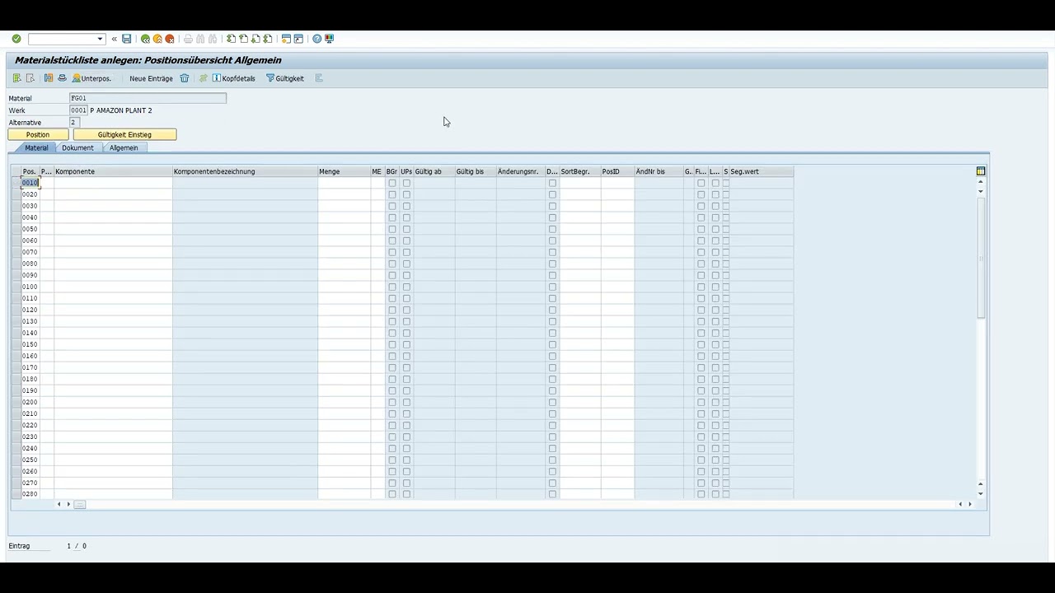Click the green arrows icon next to trash
The image size is (1055, 593).
pyautogui.click(x=203, y=78)
